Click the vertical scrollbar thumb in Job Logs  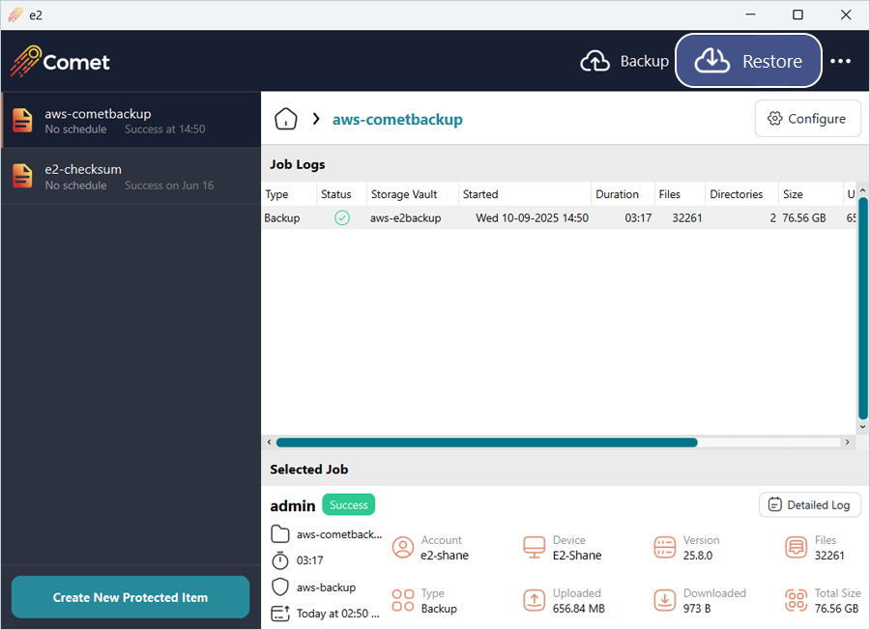[863, 308]
